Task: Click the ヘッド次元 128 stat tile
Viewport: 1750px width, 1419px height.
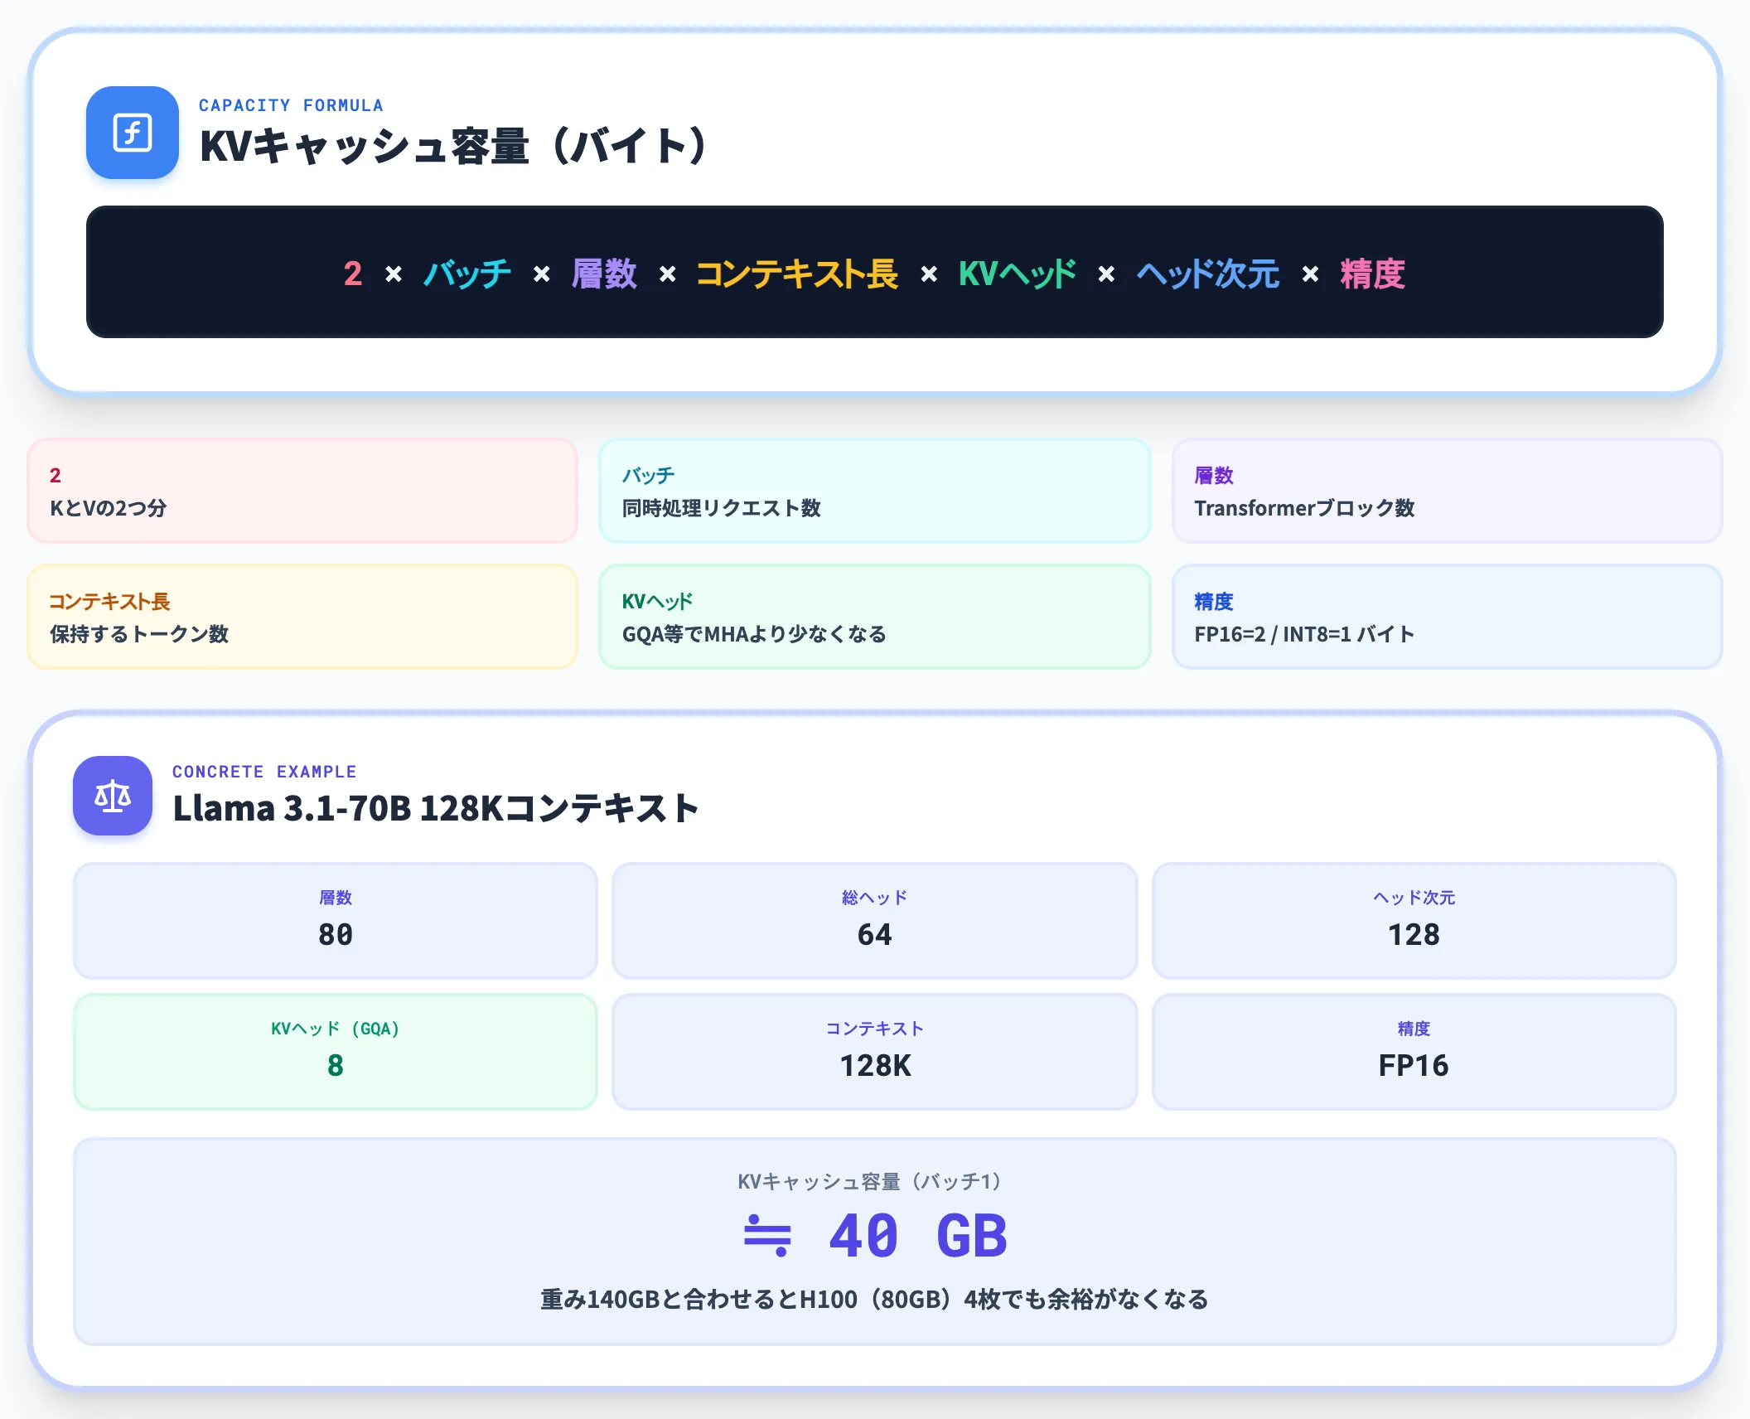Action: pos(1414,921)
